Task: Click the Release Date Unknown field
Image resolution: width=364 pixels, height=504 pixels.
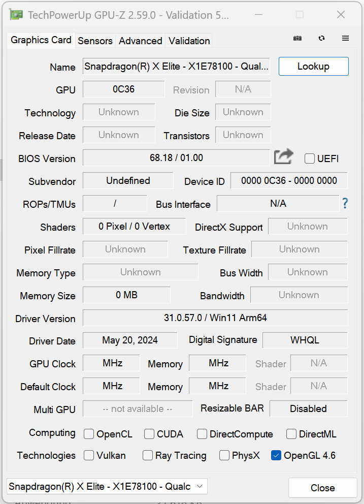Action: (x=119, y=135)
